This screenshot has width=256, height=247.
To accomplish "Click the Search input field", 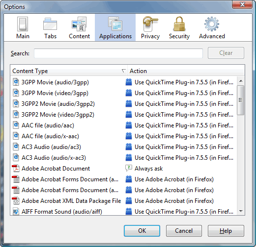I will pyautogui.click(x=118, y=53).
